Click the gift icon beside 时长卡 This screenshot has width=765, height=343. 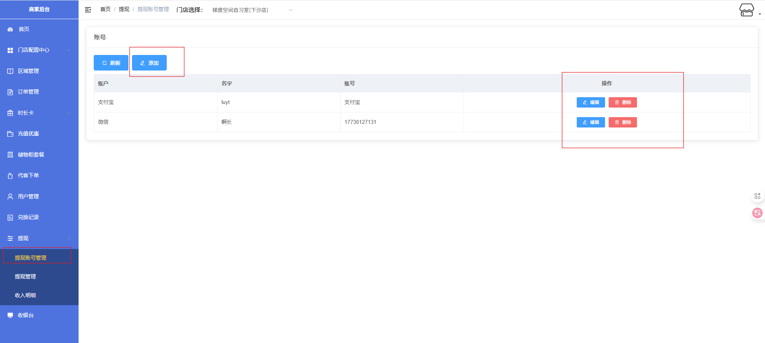click(10, 113)
